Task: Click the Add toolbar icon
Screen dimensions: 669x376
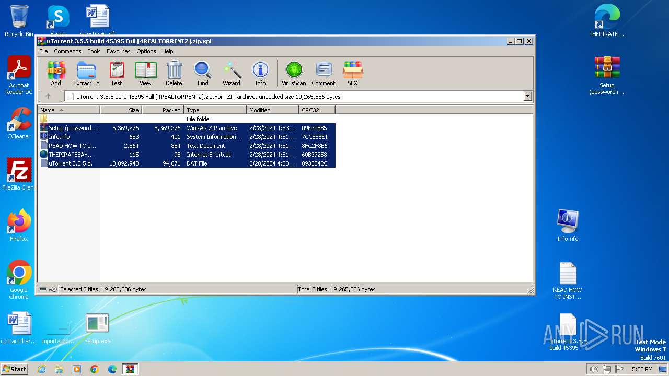Action: [x=56, y=73]
